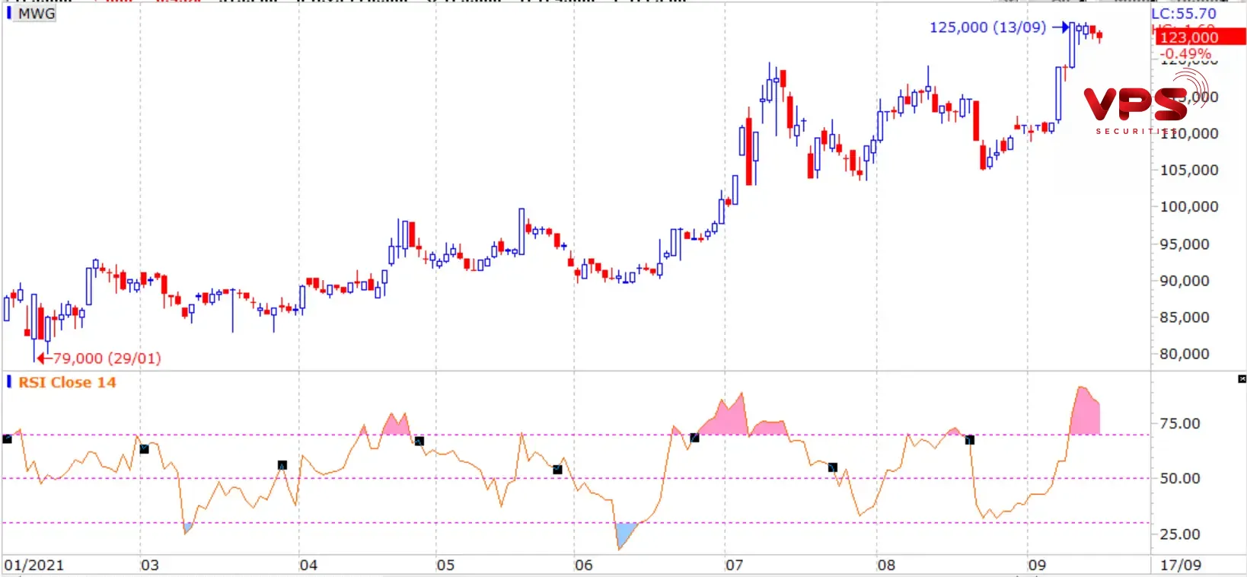The height and width of the screenshot is (577, 1247).
Task: Click the pink overbought RSI area in September
Action: click(x=1084, y=415)
